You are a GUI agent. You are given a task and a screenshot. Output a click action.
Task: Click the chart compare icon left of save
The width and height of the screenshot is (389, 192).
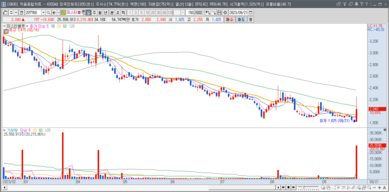click(x=213, y=13)
